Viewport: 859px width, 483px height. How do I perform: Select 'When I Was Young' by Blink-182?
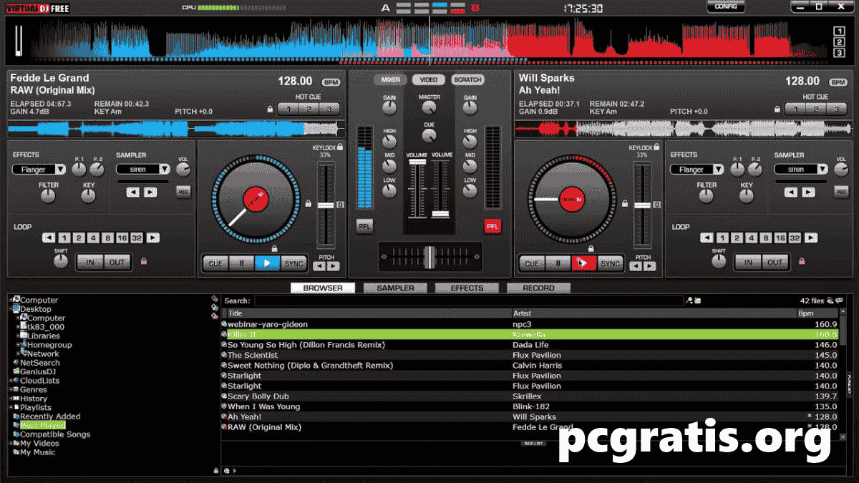pyautogui.click(x=529, y=406)
